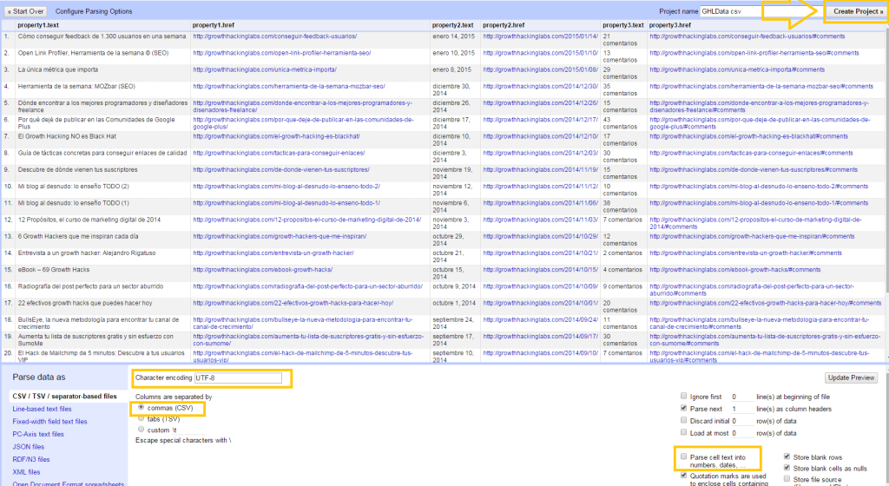
Task: Click the property3.href column header
Action: (670, 25)
